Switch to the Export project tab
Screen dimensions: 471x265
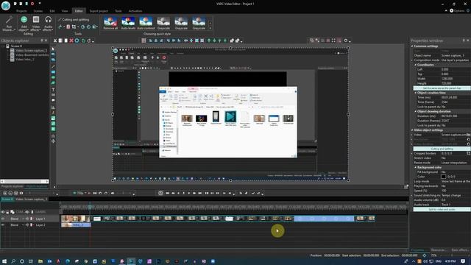pyautogui.click(x=99, y=11)
